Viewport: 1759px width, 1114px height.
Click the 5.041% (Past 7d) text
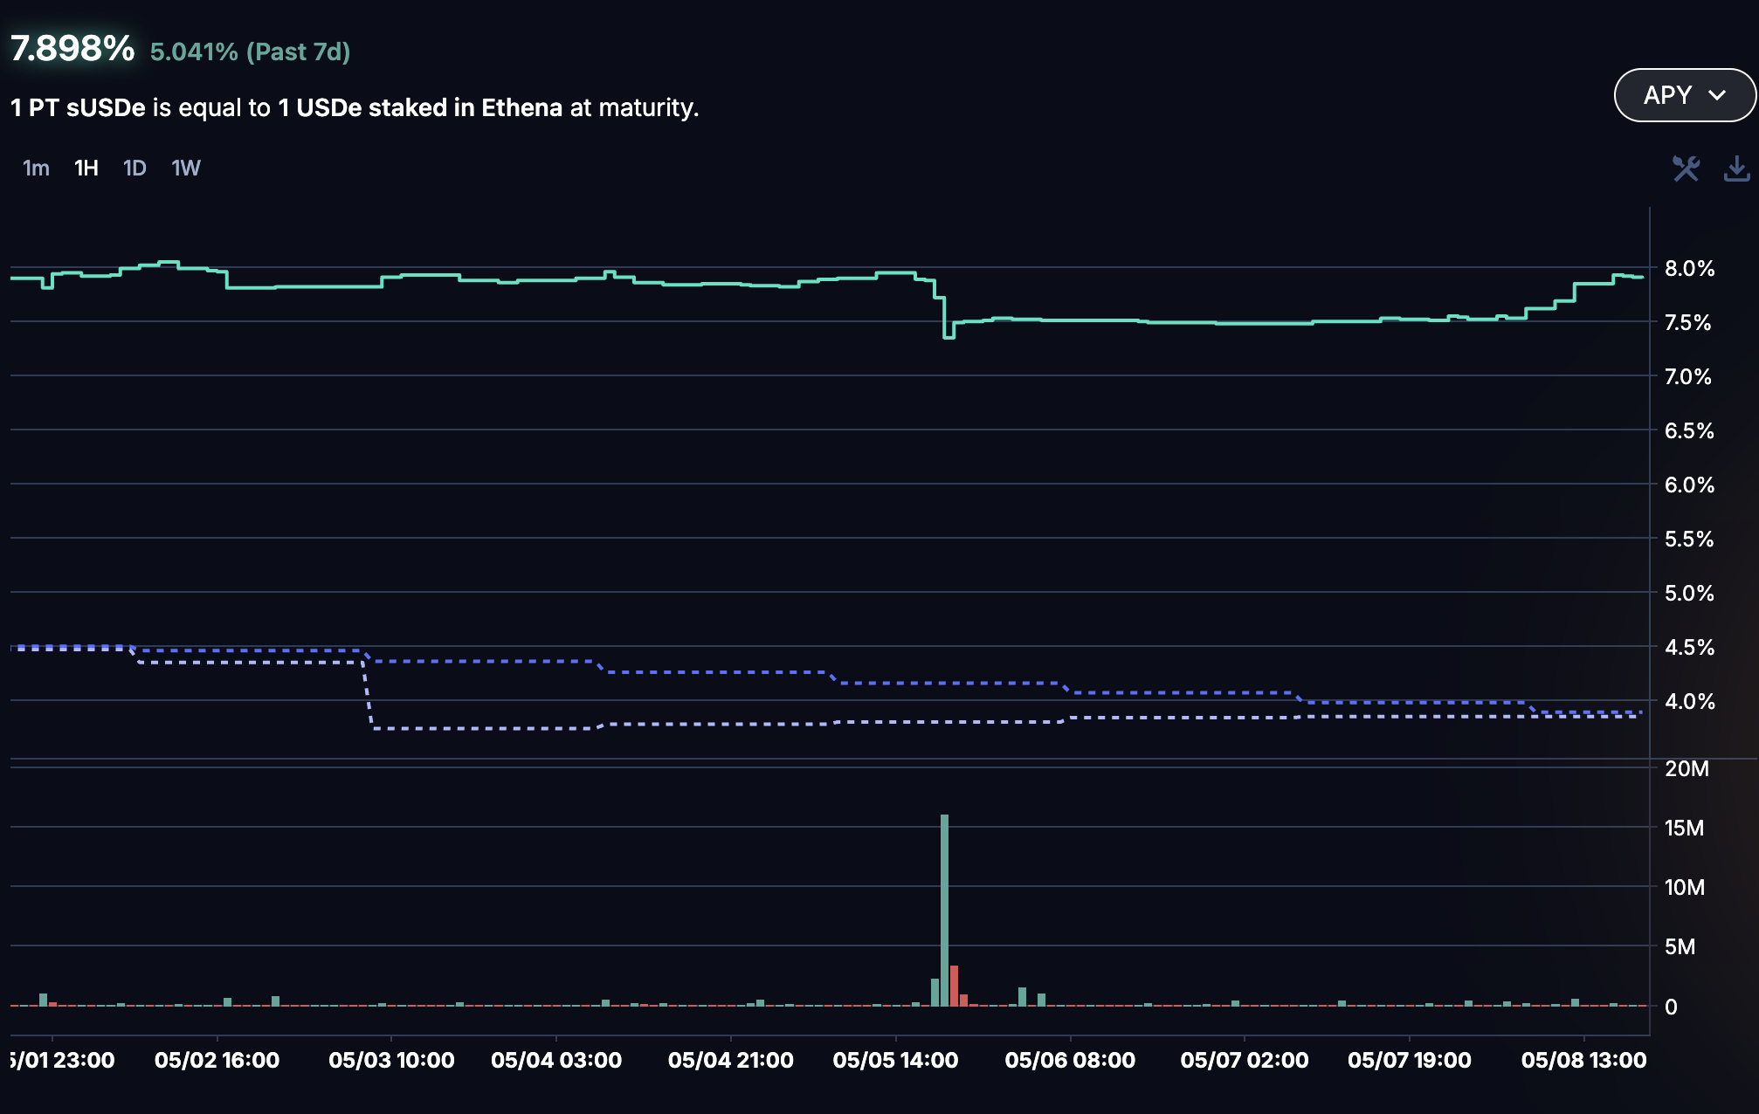[250, 52]
